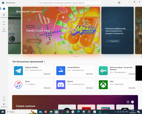Open Opera browser from taskbar

[62, 112]
